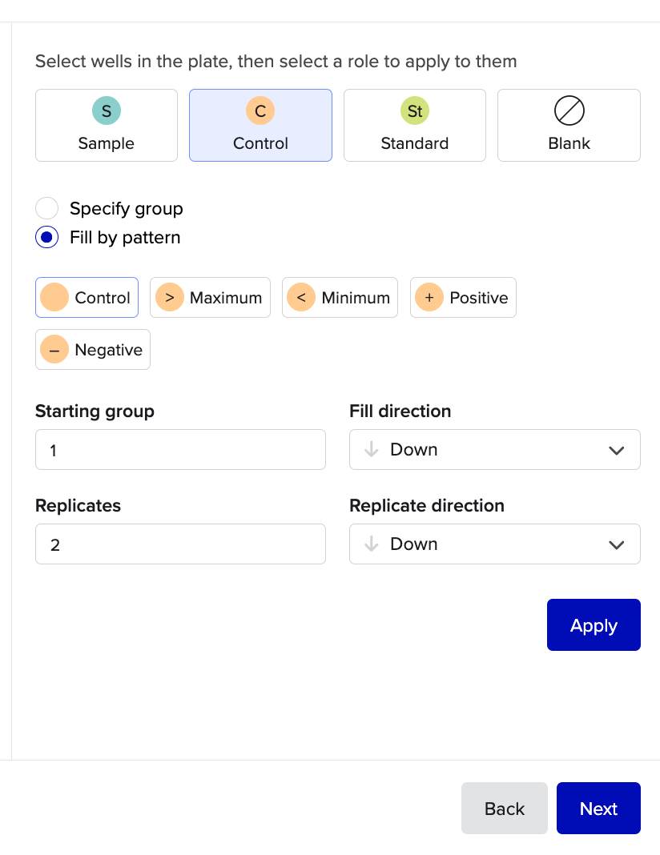Image resolution: width=660 pixels, height=855 pixels.
Task: Select the Sample role icon
Action: pos(107,111)
